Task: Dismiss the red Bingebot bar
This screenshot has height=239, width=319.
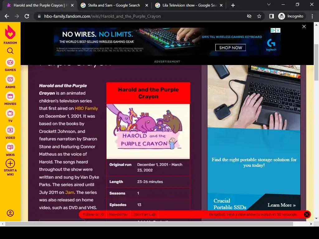Action: (x=307, y=214)
